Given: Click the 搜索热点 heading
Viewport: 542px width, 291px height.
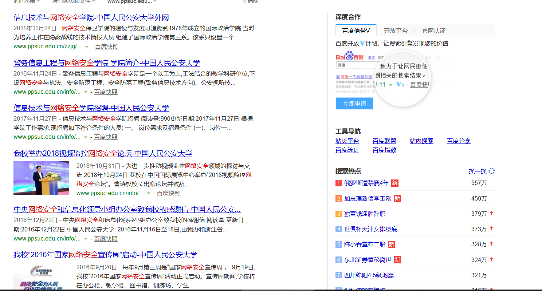Looking at the screenshot, I should (348, 171).
